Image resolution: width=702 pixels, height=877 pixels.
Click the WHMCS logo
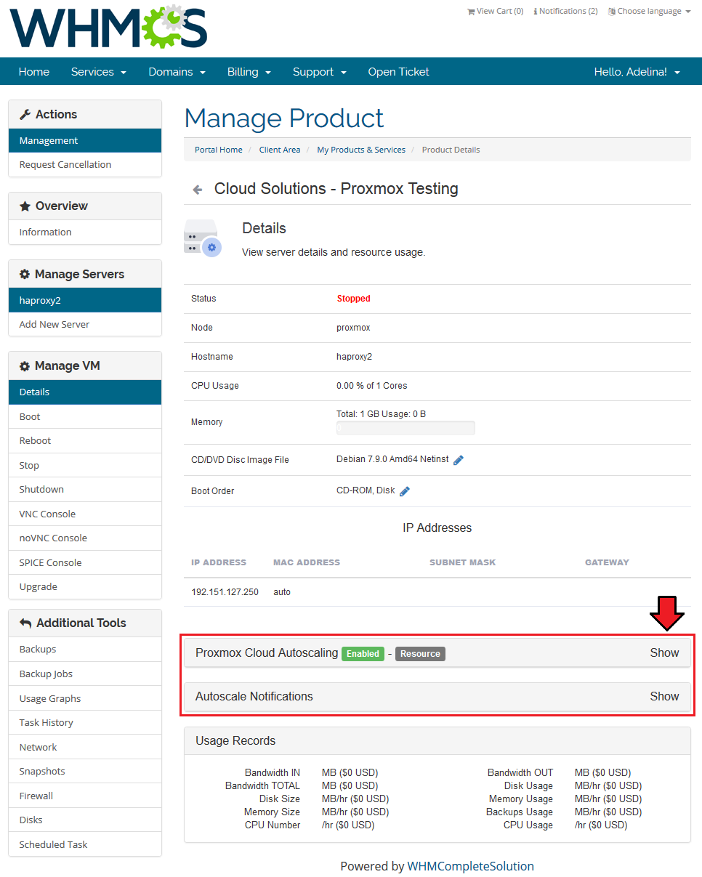tap(108, 28)
